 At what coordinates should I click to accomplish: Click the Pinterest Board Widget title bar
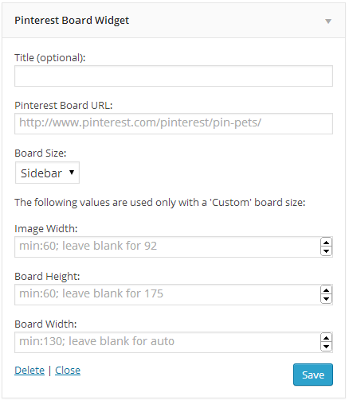point(174,21)
